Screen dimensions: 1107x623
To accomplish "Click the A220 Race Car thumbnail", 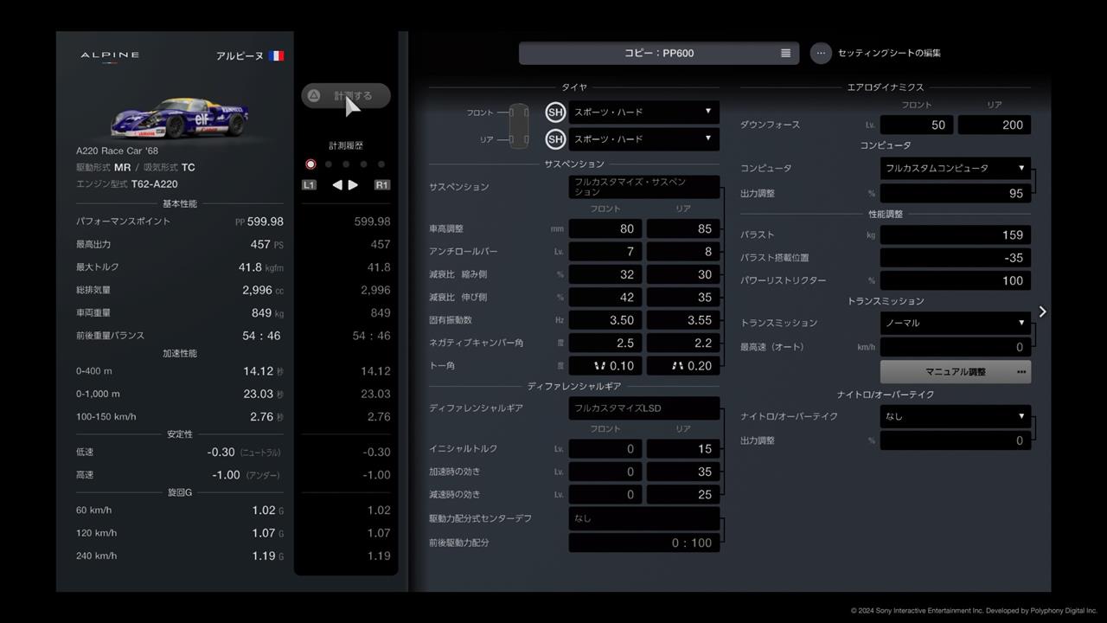I will (x=180, y=118).
